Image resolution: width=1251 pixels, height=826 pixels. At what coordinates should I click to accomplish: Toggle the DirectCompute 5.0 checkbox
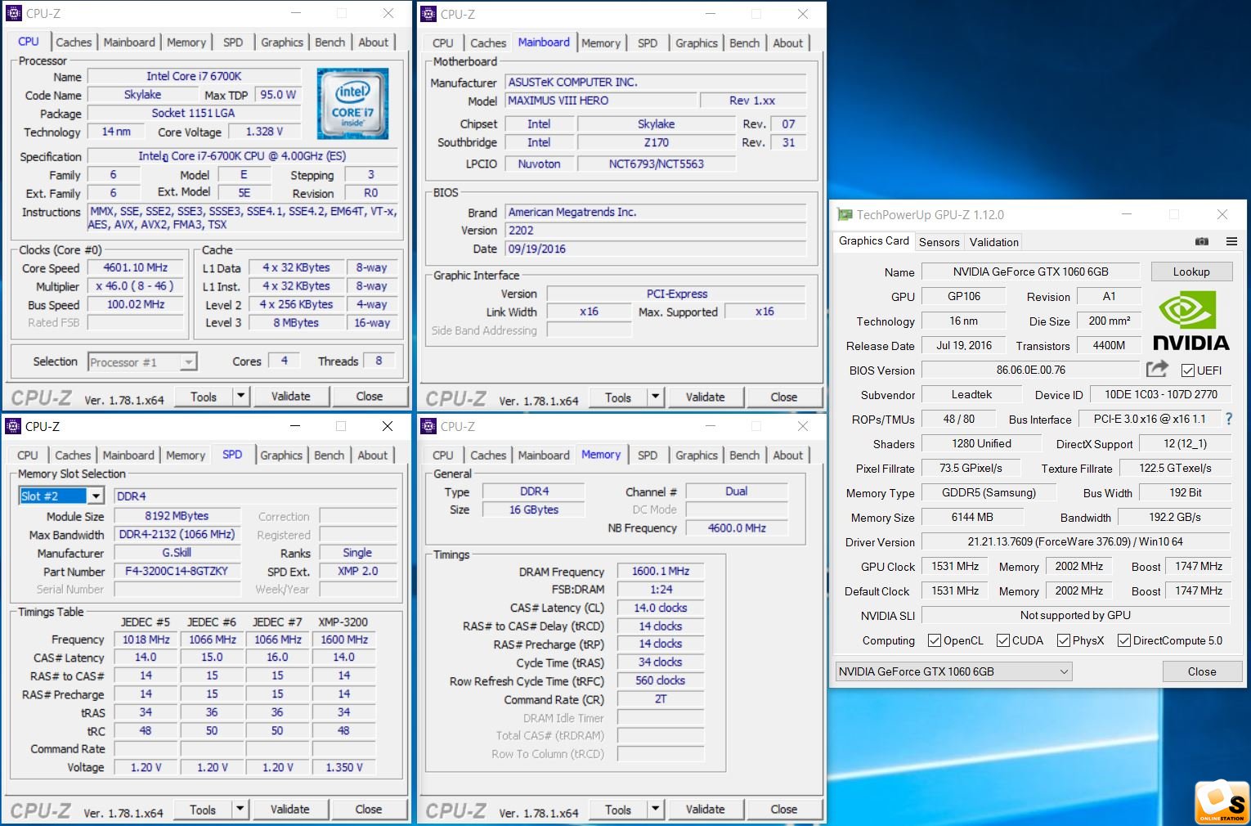(1124, 640)
